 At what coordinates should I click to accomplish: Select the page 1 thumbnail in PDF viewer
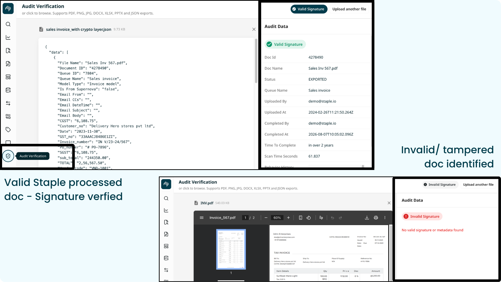pyautogui.click(x=231, y=249)
